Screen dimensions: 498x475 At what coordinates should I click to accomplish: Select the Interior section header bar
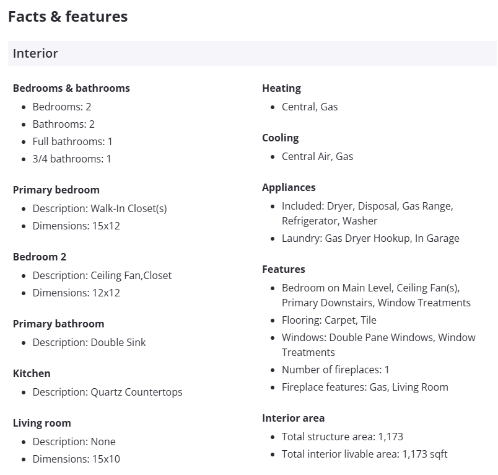point(251,53)
